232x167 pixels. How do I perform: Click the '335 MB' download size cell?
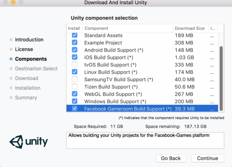(x=184, y=65)
